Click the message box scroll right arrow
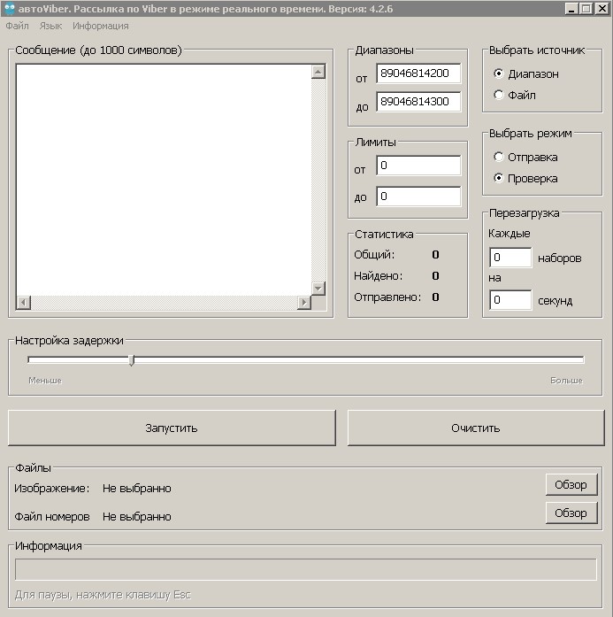 [x=304, y=303]
